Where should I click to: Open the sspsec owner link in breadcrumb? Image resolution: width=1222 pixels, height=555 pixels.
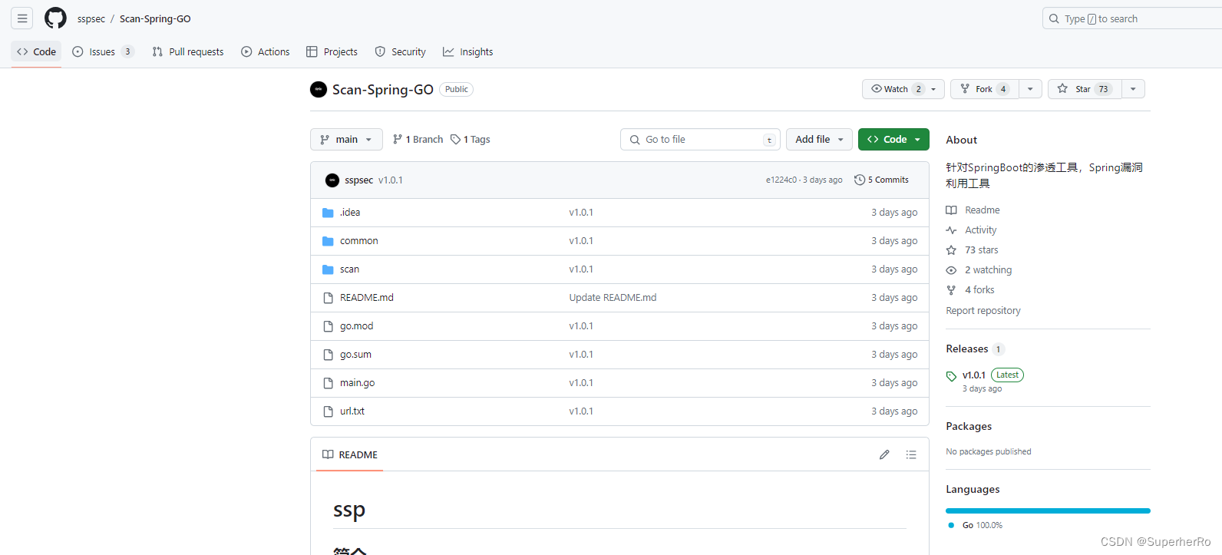click(91, 18)
